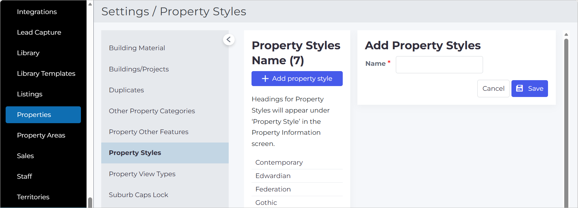Open the Properties menu item
Viewport: 578px width, 208px height.
43,115
